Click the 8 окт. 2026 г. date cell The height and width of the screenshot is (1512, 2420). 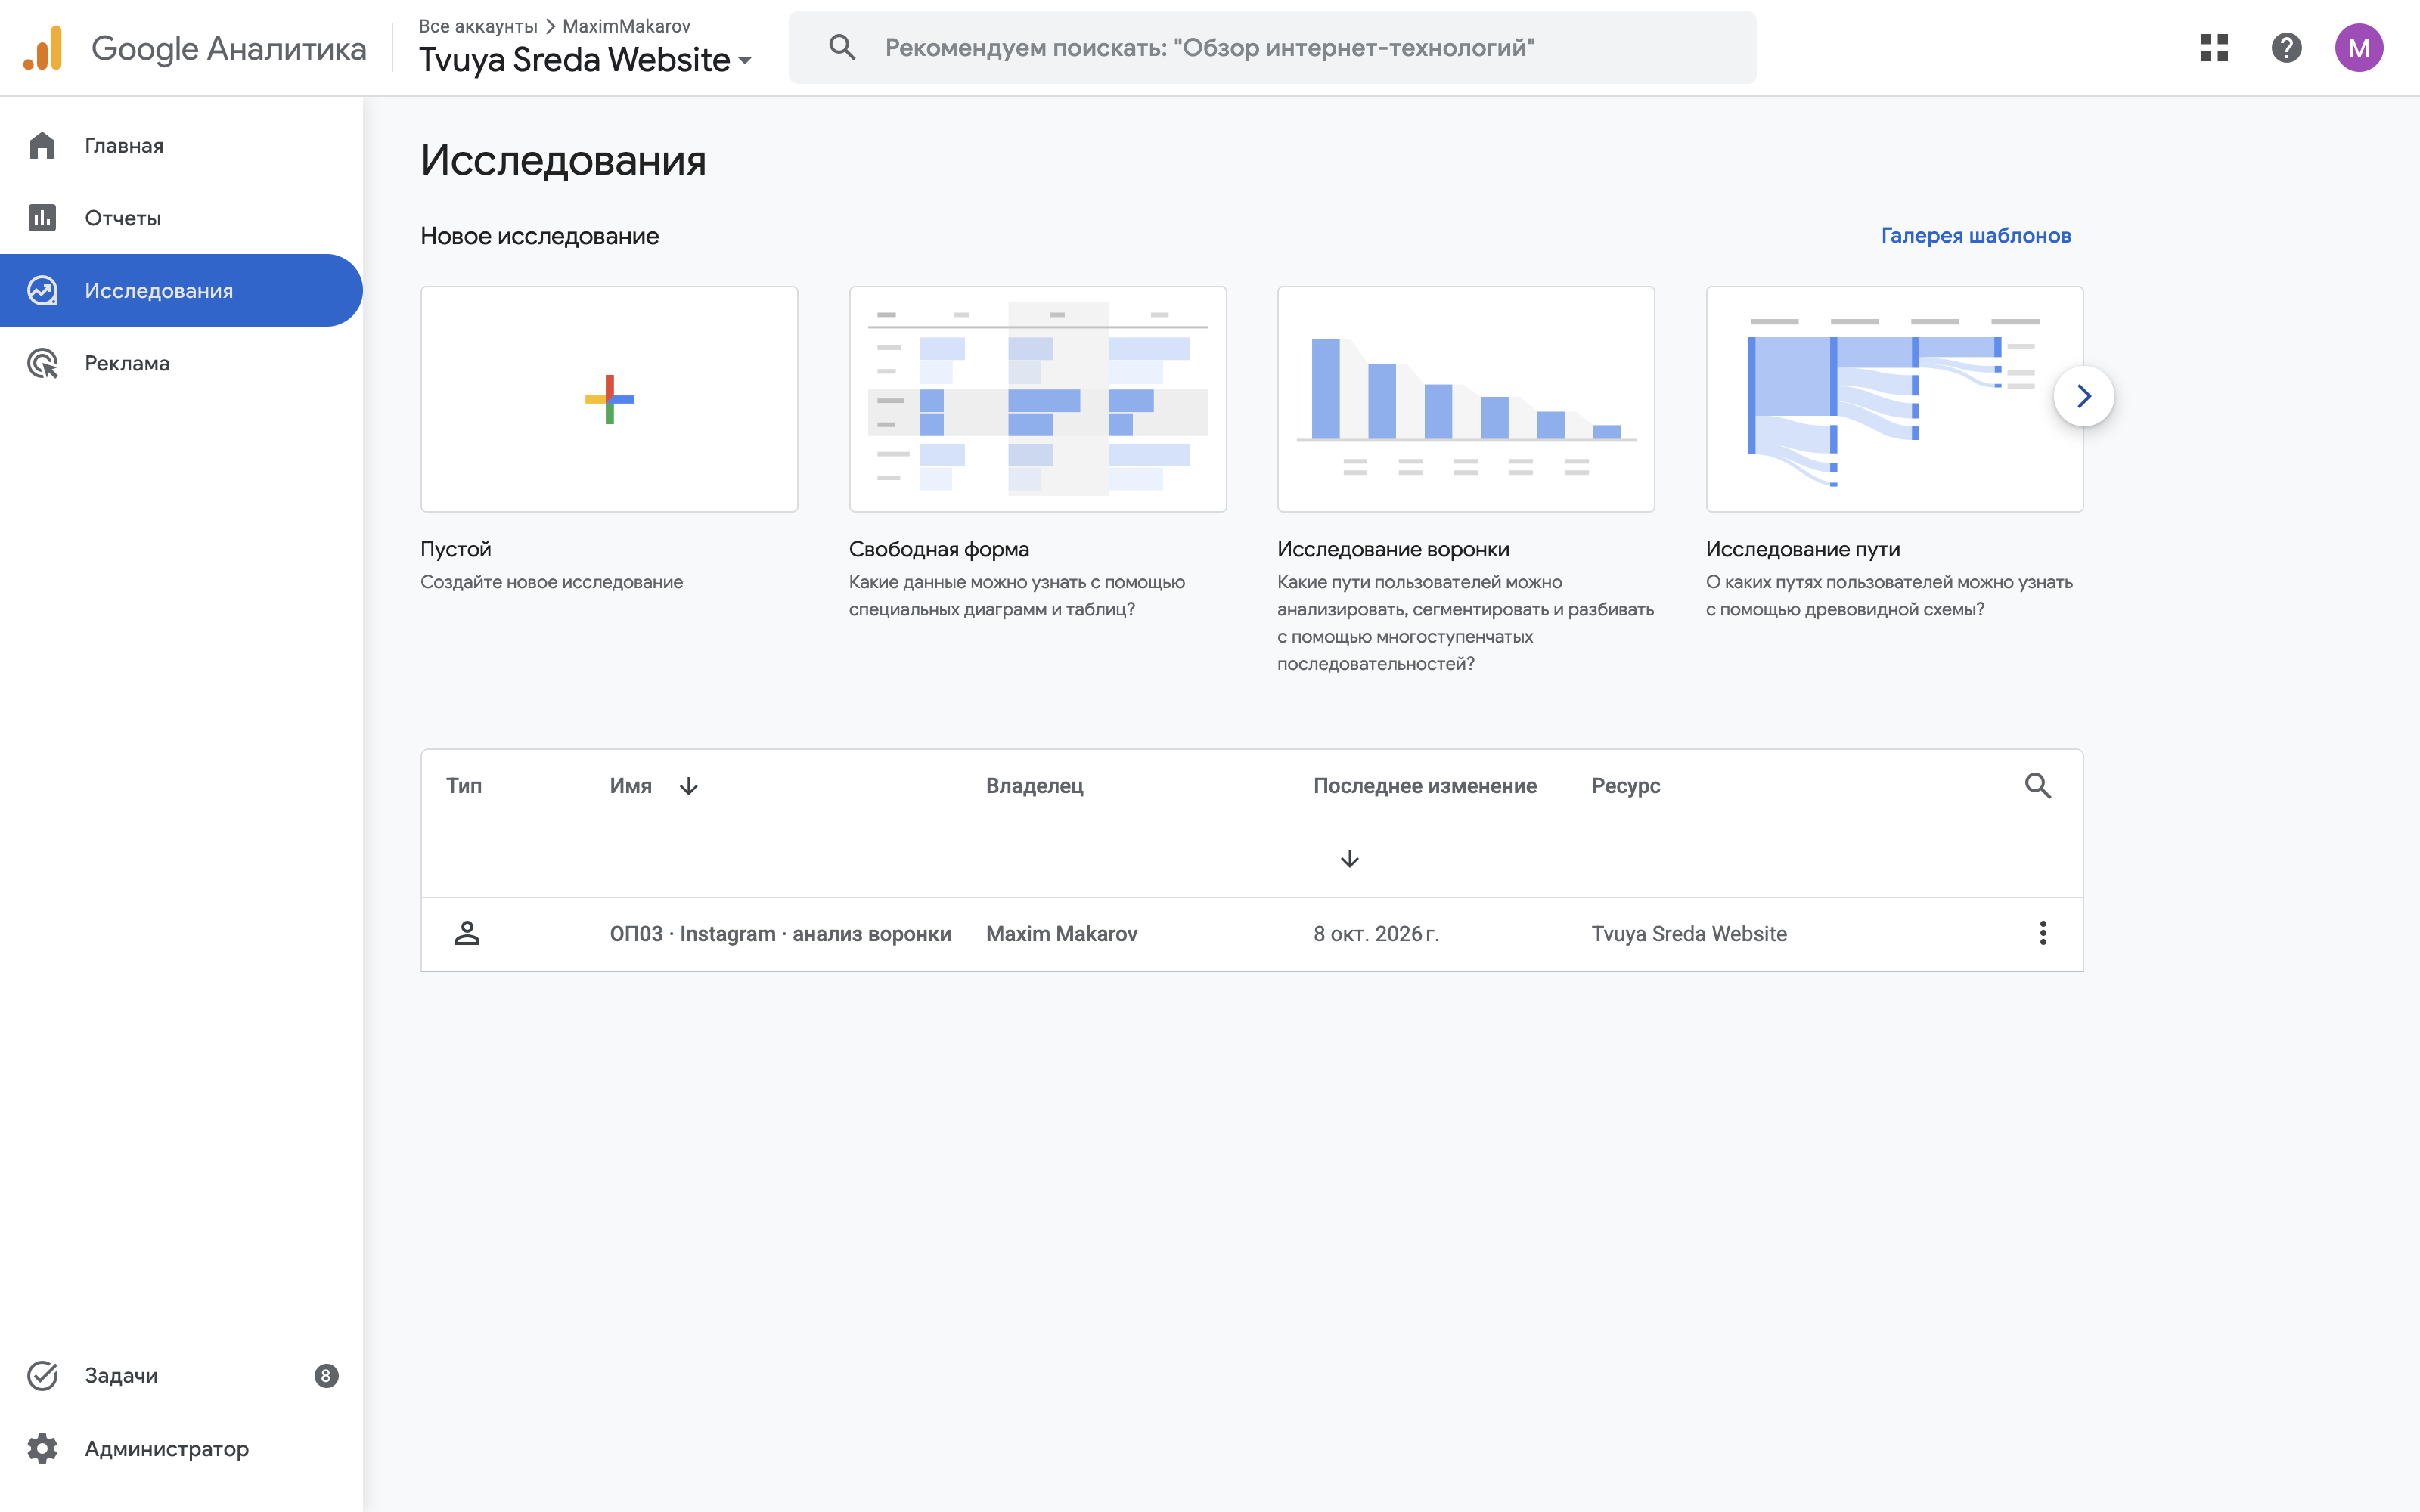pyautogui.click(x=1376, y=934)
